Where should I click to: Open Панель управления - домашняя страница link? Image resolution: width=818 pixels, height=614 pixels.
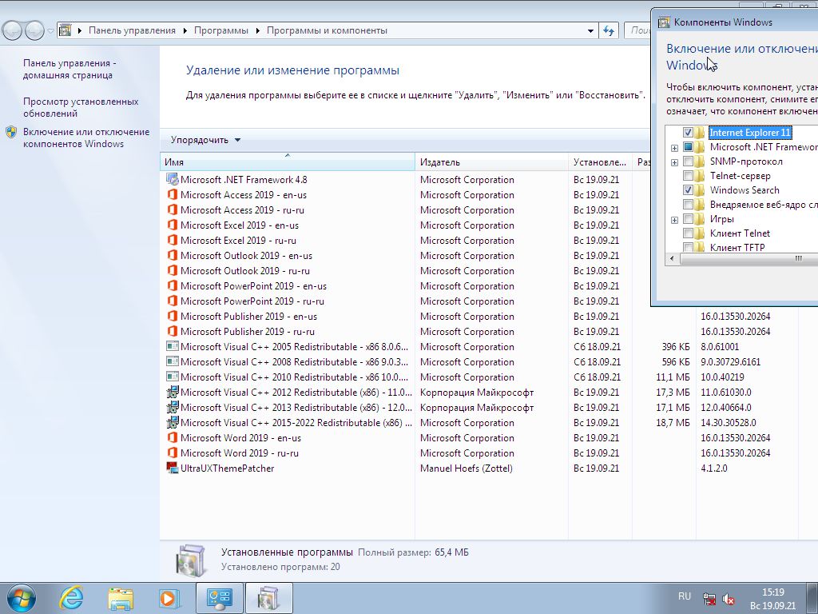[69, 69]
